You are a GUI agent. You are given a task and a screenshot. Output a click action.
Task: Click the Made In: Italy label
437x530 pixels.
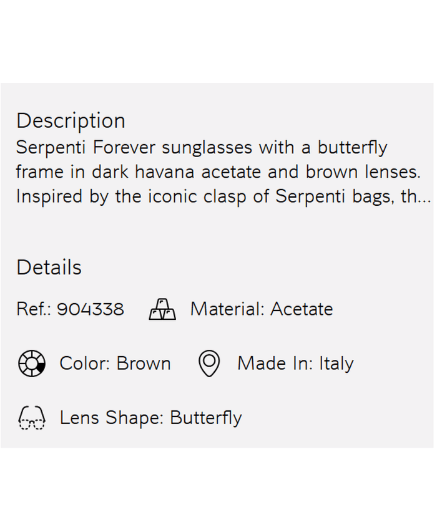[295, 364]
